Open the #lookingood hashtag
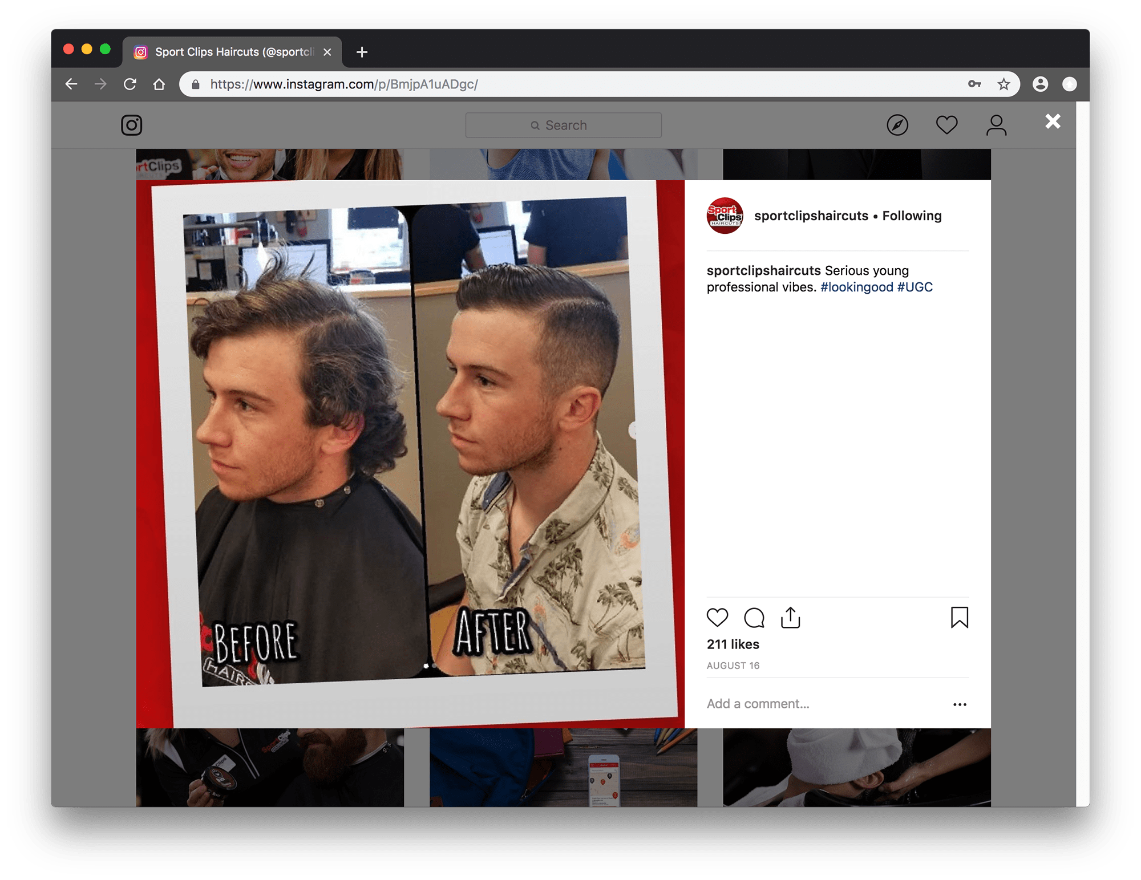Image resolution: width=1141 pixels, height=880 pixels. pyautogui.click(x=856, y=287)
